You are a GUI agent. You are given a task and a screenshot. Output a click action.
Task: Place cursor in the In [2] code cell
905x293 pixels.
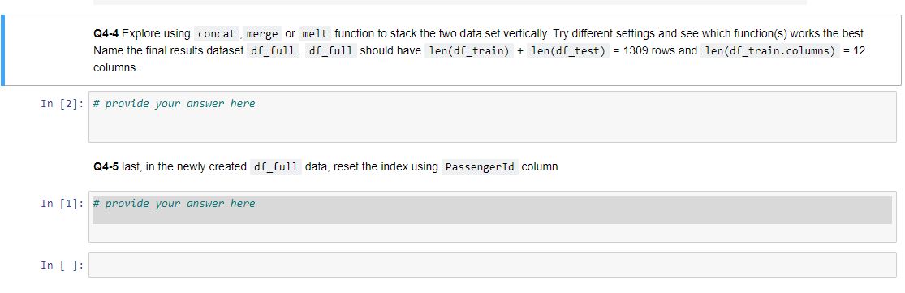click(x=493, y=117)
